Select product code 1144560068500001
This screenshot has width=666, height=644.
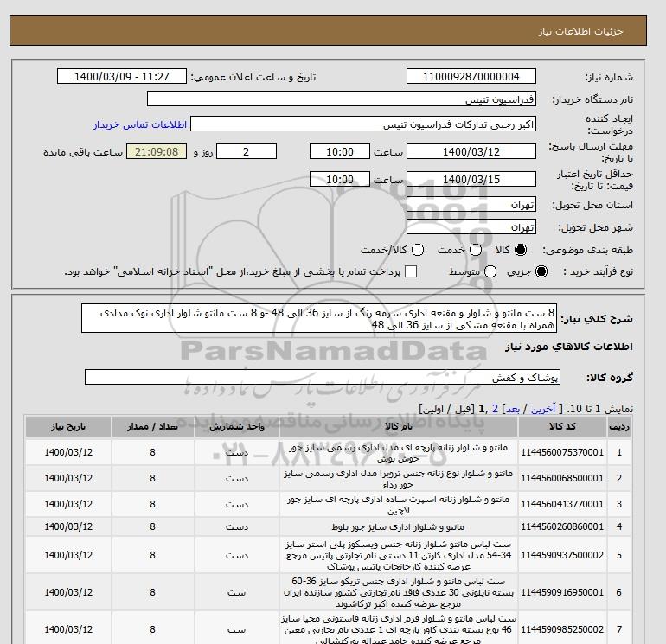[x=562, y=478]
